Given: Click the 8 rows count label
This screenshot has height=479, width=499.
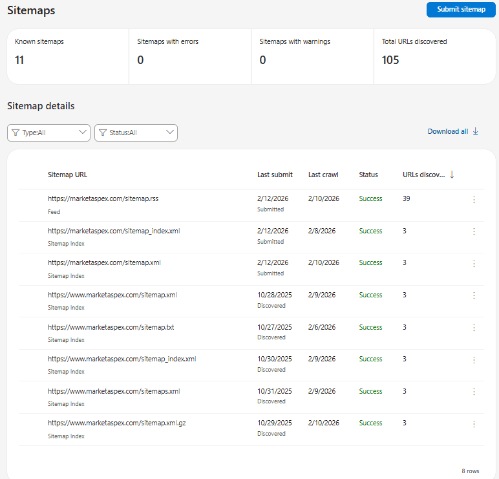Looking at the screenshot, I should 471,471.
